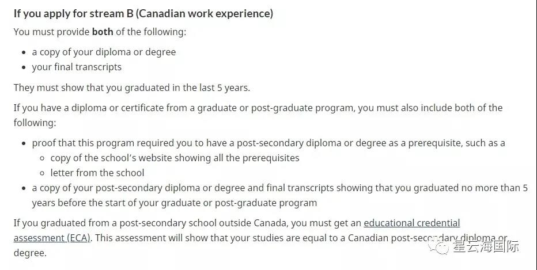Screen dimensions: 537x270
Task: Click the "letter from the school" sub-bullet
Action: coord(97,173)
